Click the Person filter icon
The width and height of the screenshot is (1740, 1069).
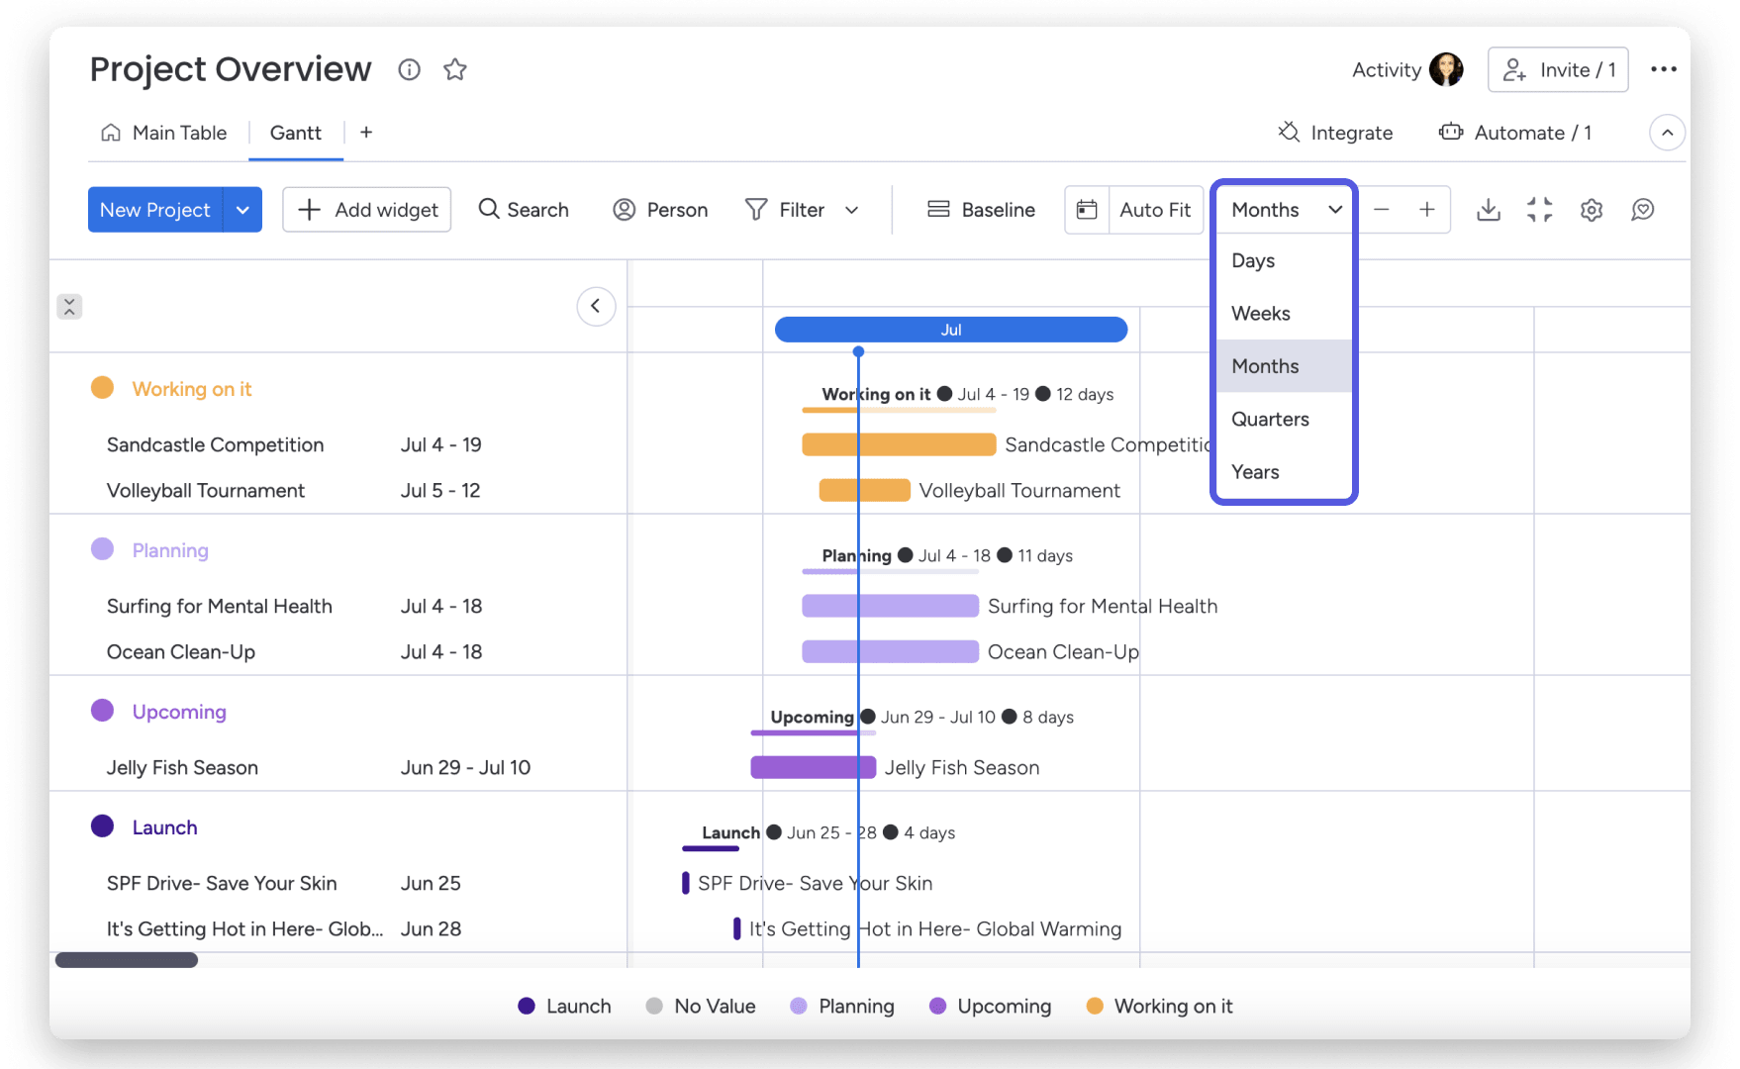click(x=625, y=209)
